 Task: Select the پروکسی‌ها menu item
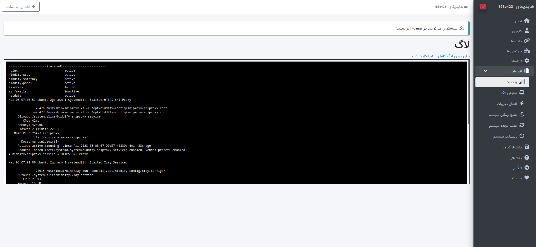[505, 51]
